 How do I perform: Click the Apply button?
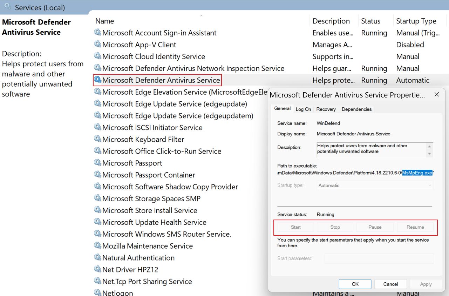coord(426,284)
